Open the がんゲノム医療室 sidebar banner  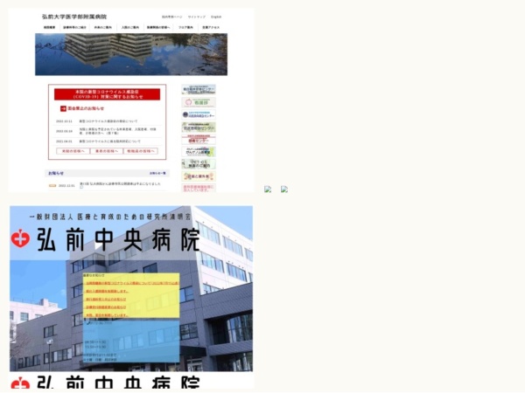(x=199, y=152)
